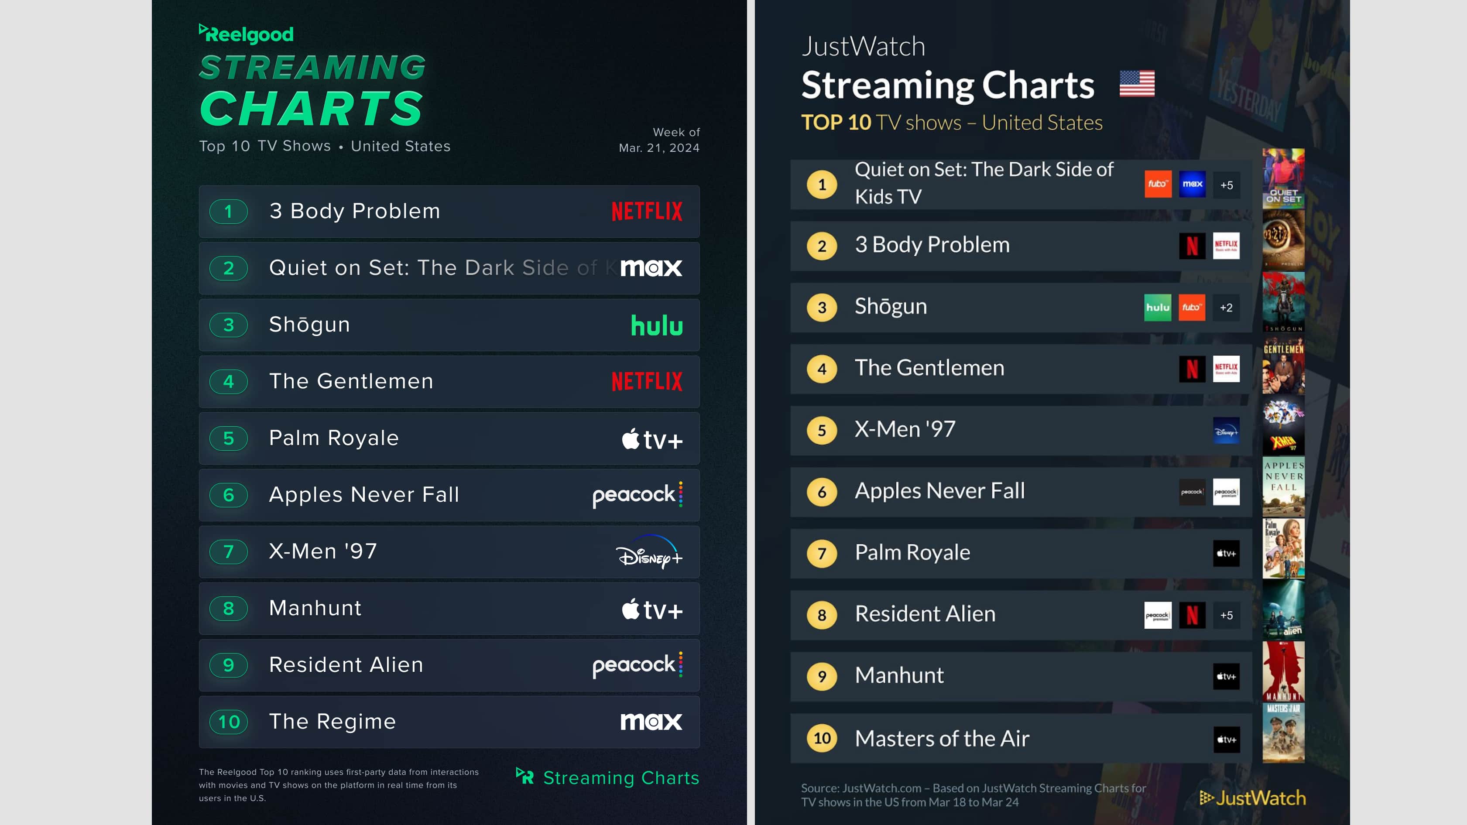Expand +2 more providers for Shōgun
The image size is (1467, 825).
(1226, 308)
